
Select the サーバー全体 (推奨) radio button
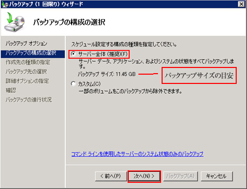click(x=74, y=54)
